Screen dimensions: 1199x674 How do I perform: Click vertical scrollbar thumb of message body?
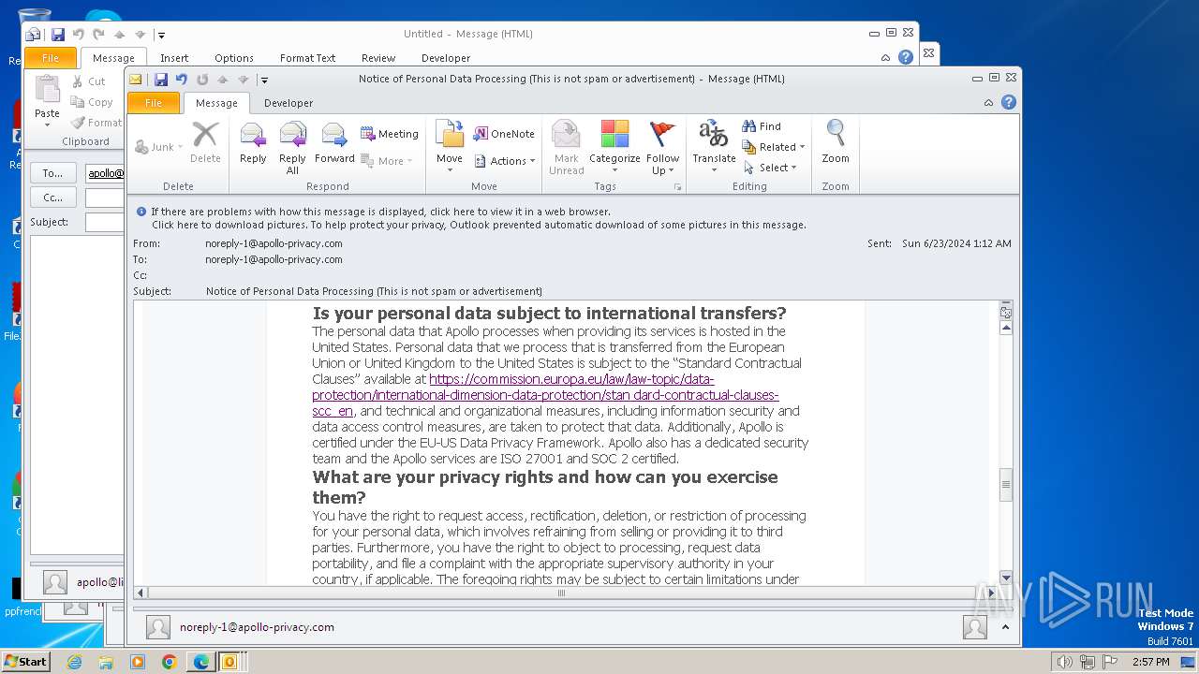coord(1006,485)
